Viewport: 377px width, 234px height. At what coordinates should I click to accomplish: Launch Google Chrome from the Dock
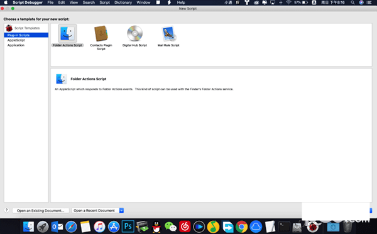(x=242, y=226)
